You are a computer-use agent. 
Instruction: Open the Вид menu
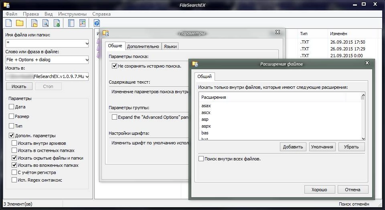pos(49,14)
